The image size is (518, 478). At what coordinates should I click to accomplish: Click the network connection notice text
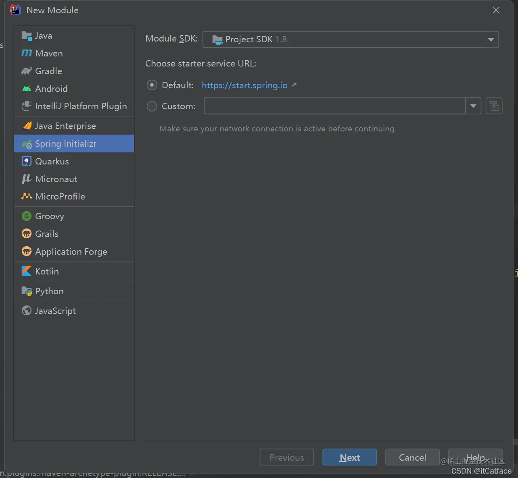(x=278, y=129)
